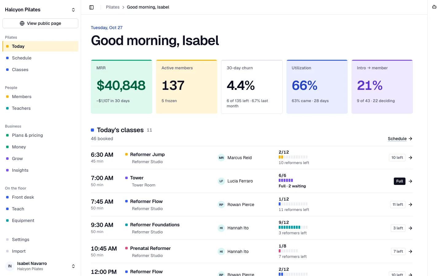442x276 pixels.
Task: Go to Money section
Action: coord(40,147)
